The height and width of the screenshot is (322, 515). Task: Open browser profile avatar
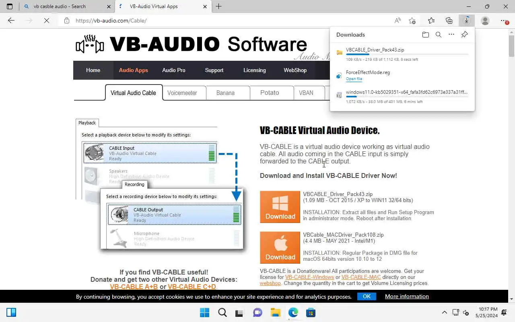pyautogui.click(x=485, y=21)
